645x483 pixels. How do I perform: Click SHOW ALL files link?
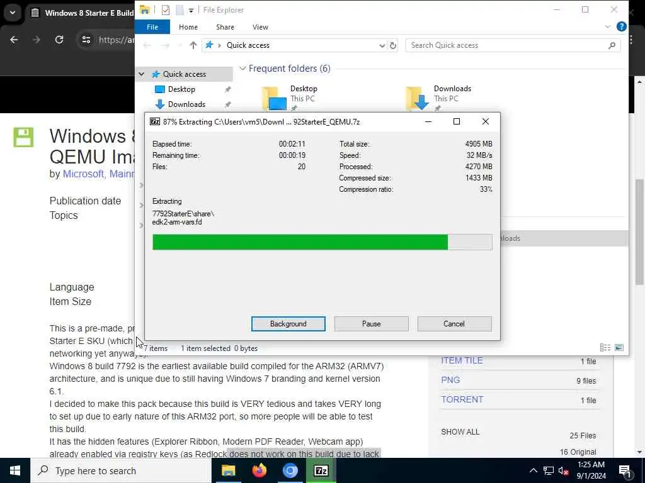(x=460, y=431)
